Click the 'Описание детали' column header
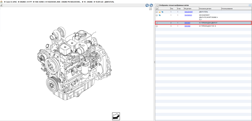This screenshot has height=121, width=252. tap(210, 9)
